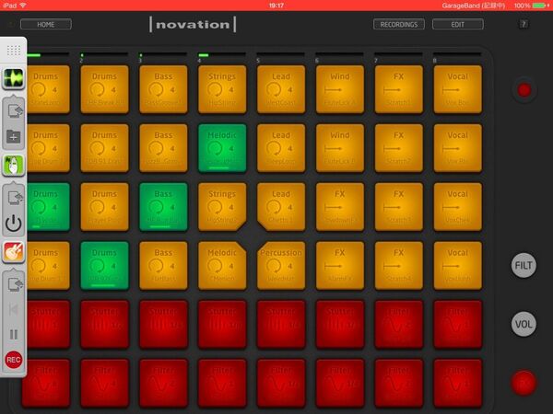The width and height of the screenshot is (553, 414).
Task: Tap the red FX round button
Action: coord(524,383)
